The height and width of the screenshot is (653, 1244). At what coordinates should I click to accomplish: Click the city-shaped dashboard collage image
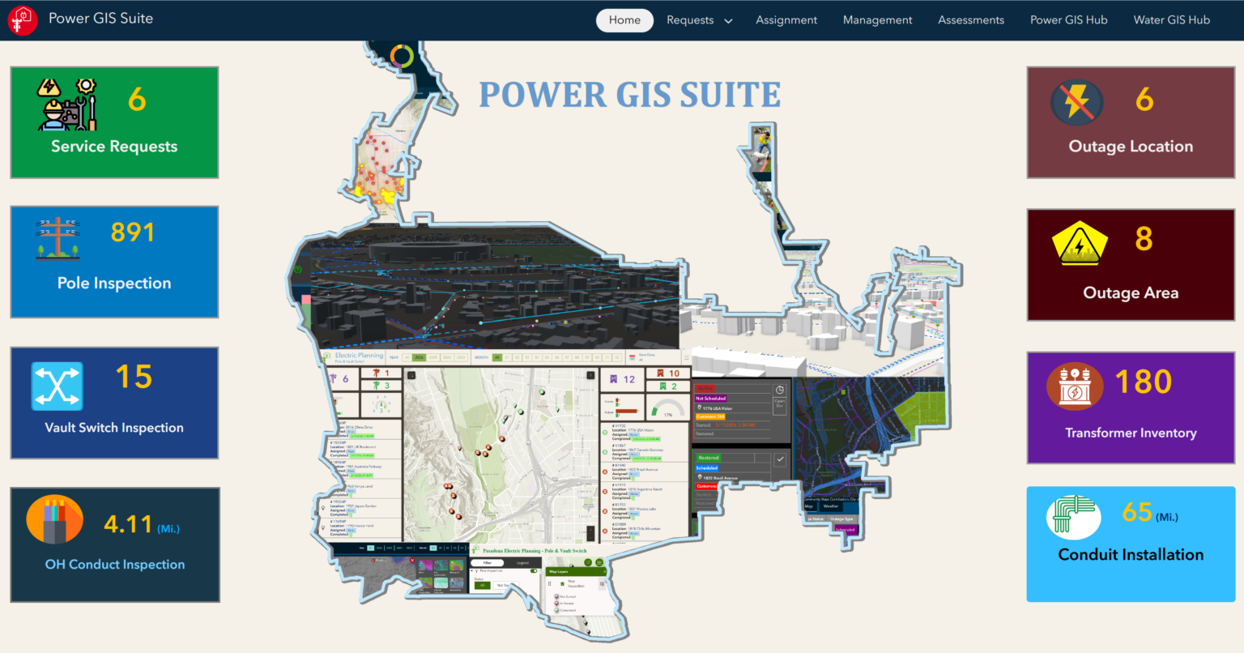624,340
